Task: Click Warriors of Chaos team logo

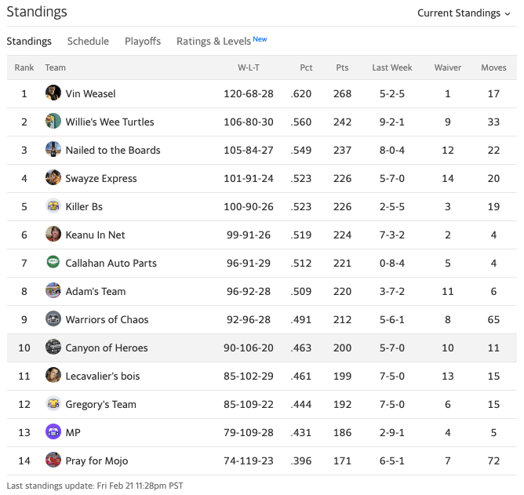Action: coord(53,319)
